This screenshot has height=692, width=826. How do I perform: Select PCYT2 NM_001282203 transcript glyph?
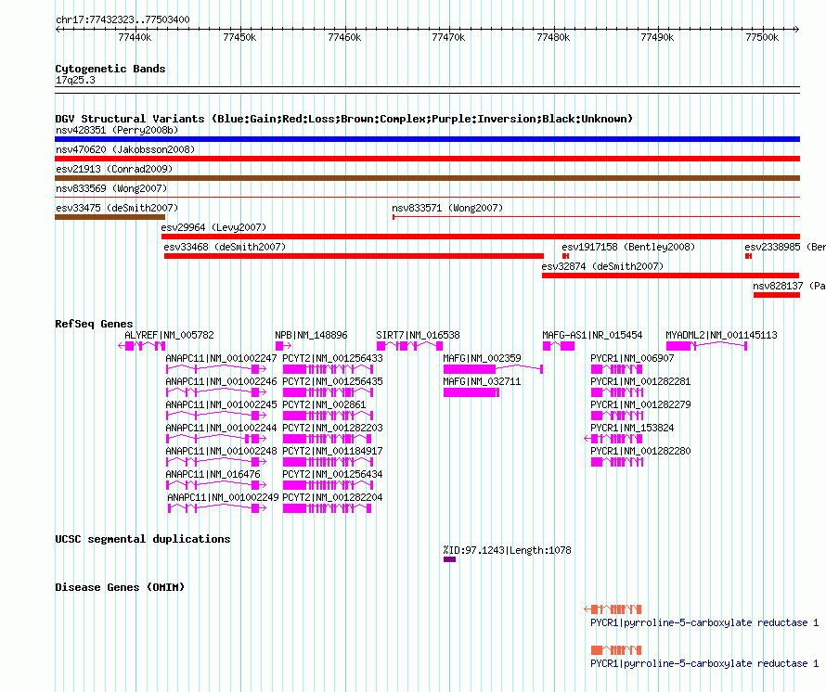327,438
